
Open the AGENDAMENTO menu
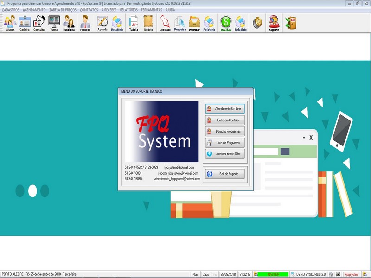click(x=34, y=10)
